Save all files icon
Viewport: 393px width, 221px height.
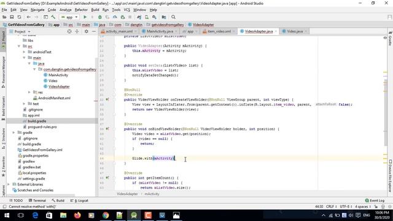pyautogui.click(x=12, y=17)
